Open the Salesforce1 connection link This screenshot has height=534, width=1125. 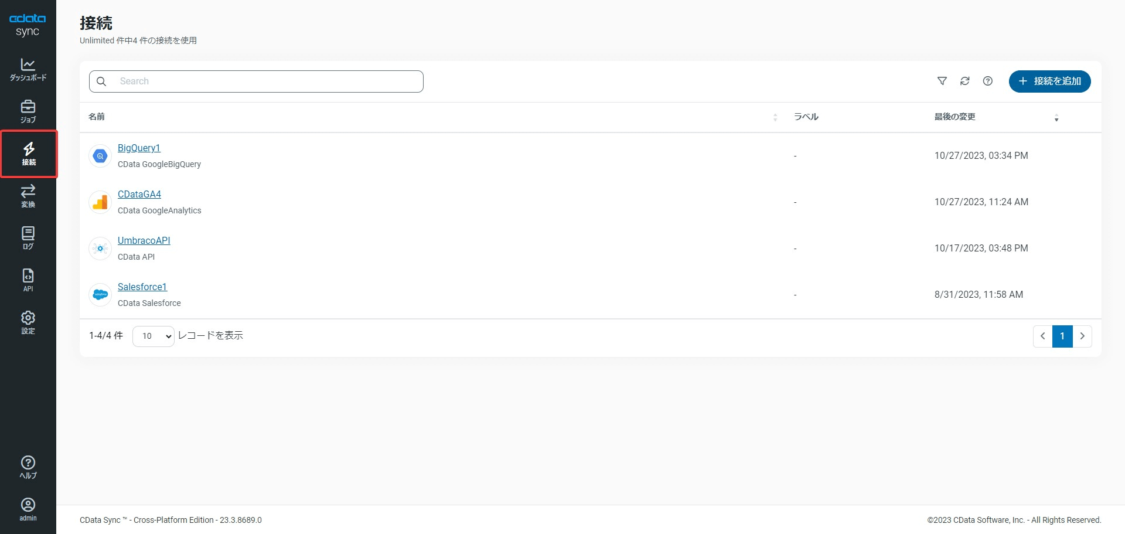[x=142, y=287]
